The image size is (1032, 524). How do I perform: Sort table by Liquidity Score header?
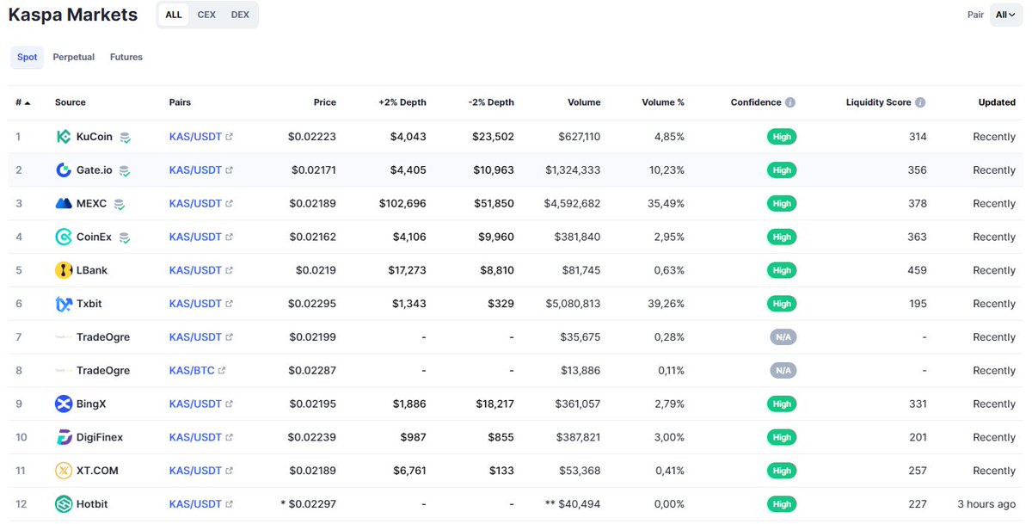tap(878, 102)
